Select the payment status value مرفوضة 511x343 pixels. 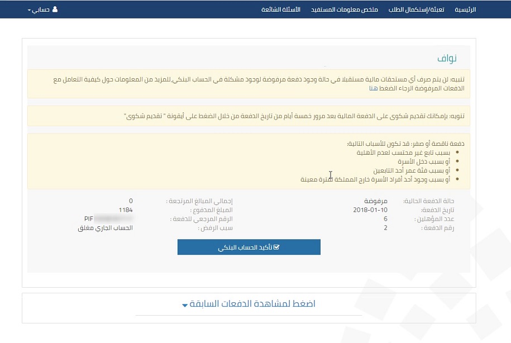click(x=375, y=201)
